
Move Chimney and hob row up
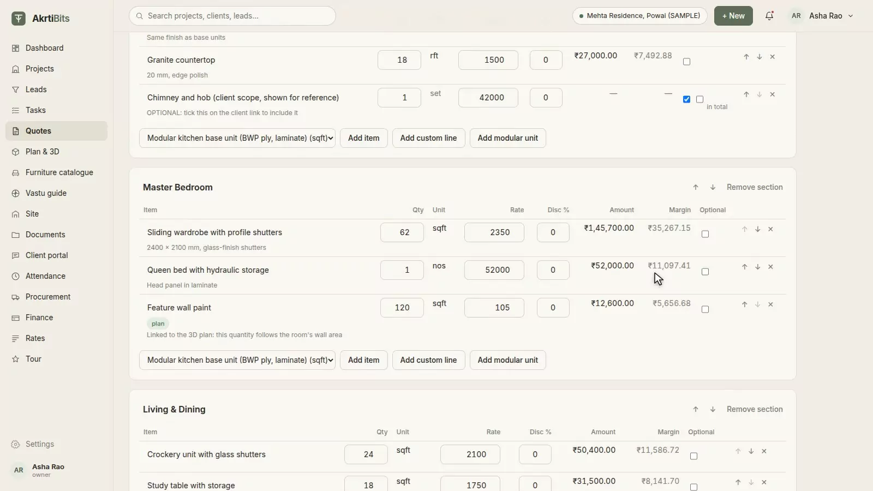(746, 94)
